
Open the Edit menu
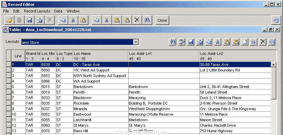tap(16, 11)
